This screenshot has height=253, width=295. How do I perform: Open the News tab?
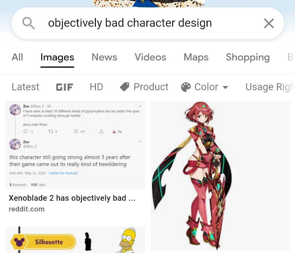[x=104, y=57]
